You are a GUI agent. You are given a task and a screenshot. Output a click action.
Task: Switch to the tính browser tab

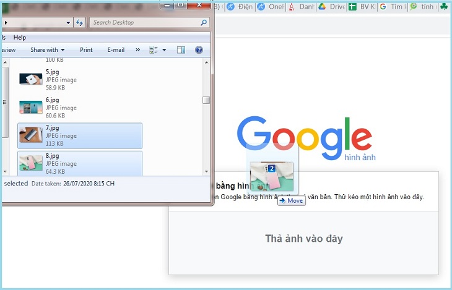tap(423, 7)
